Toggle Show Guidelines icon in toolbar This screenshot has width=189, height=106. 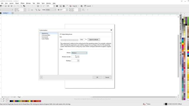(x=67, y=6)
